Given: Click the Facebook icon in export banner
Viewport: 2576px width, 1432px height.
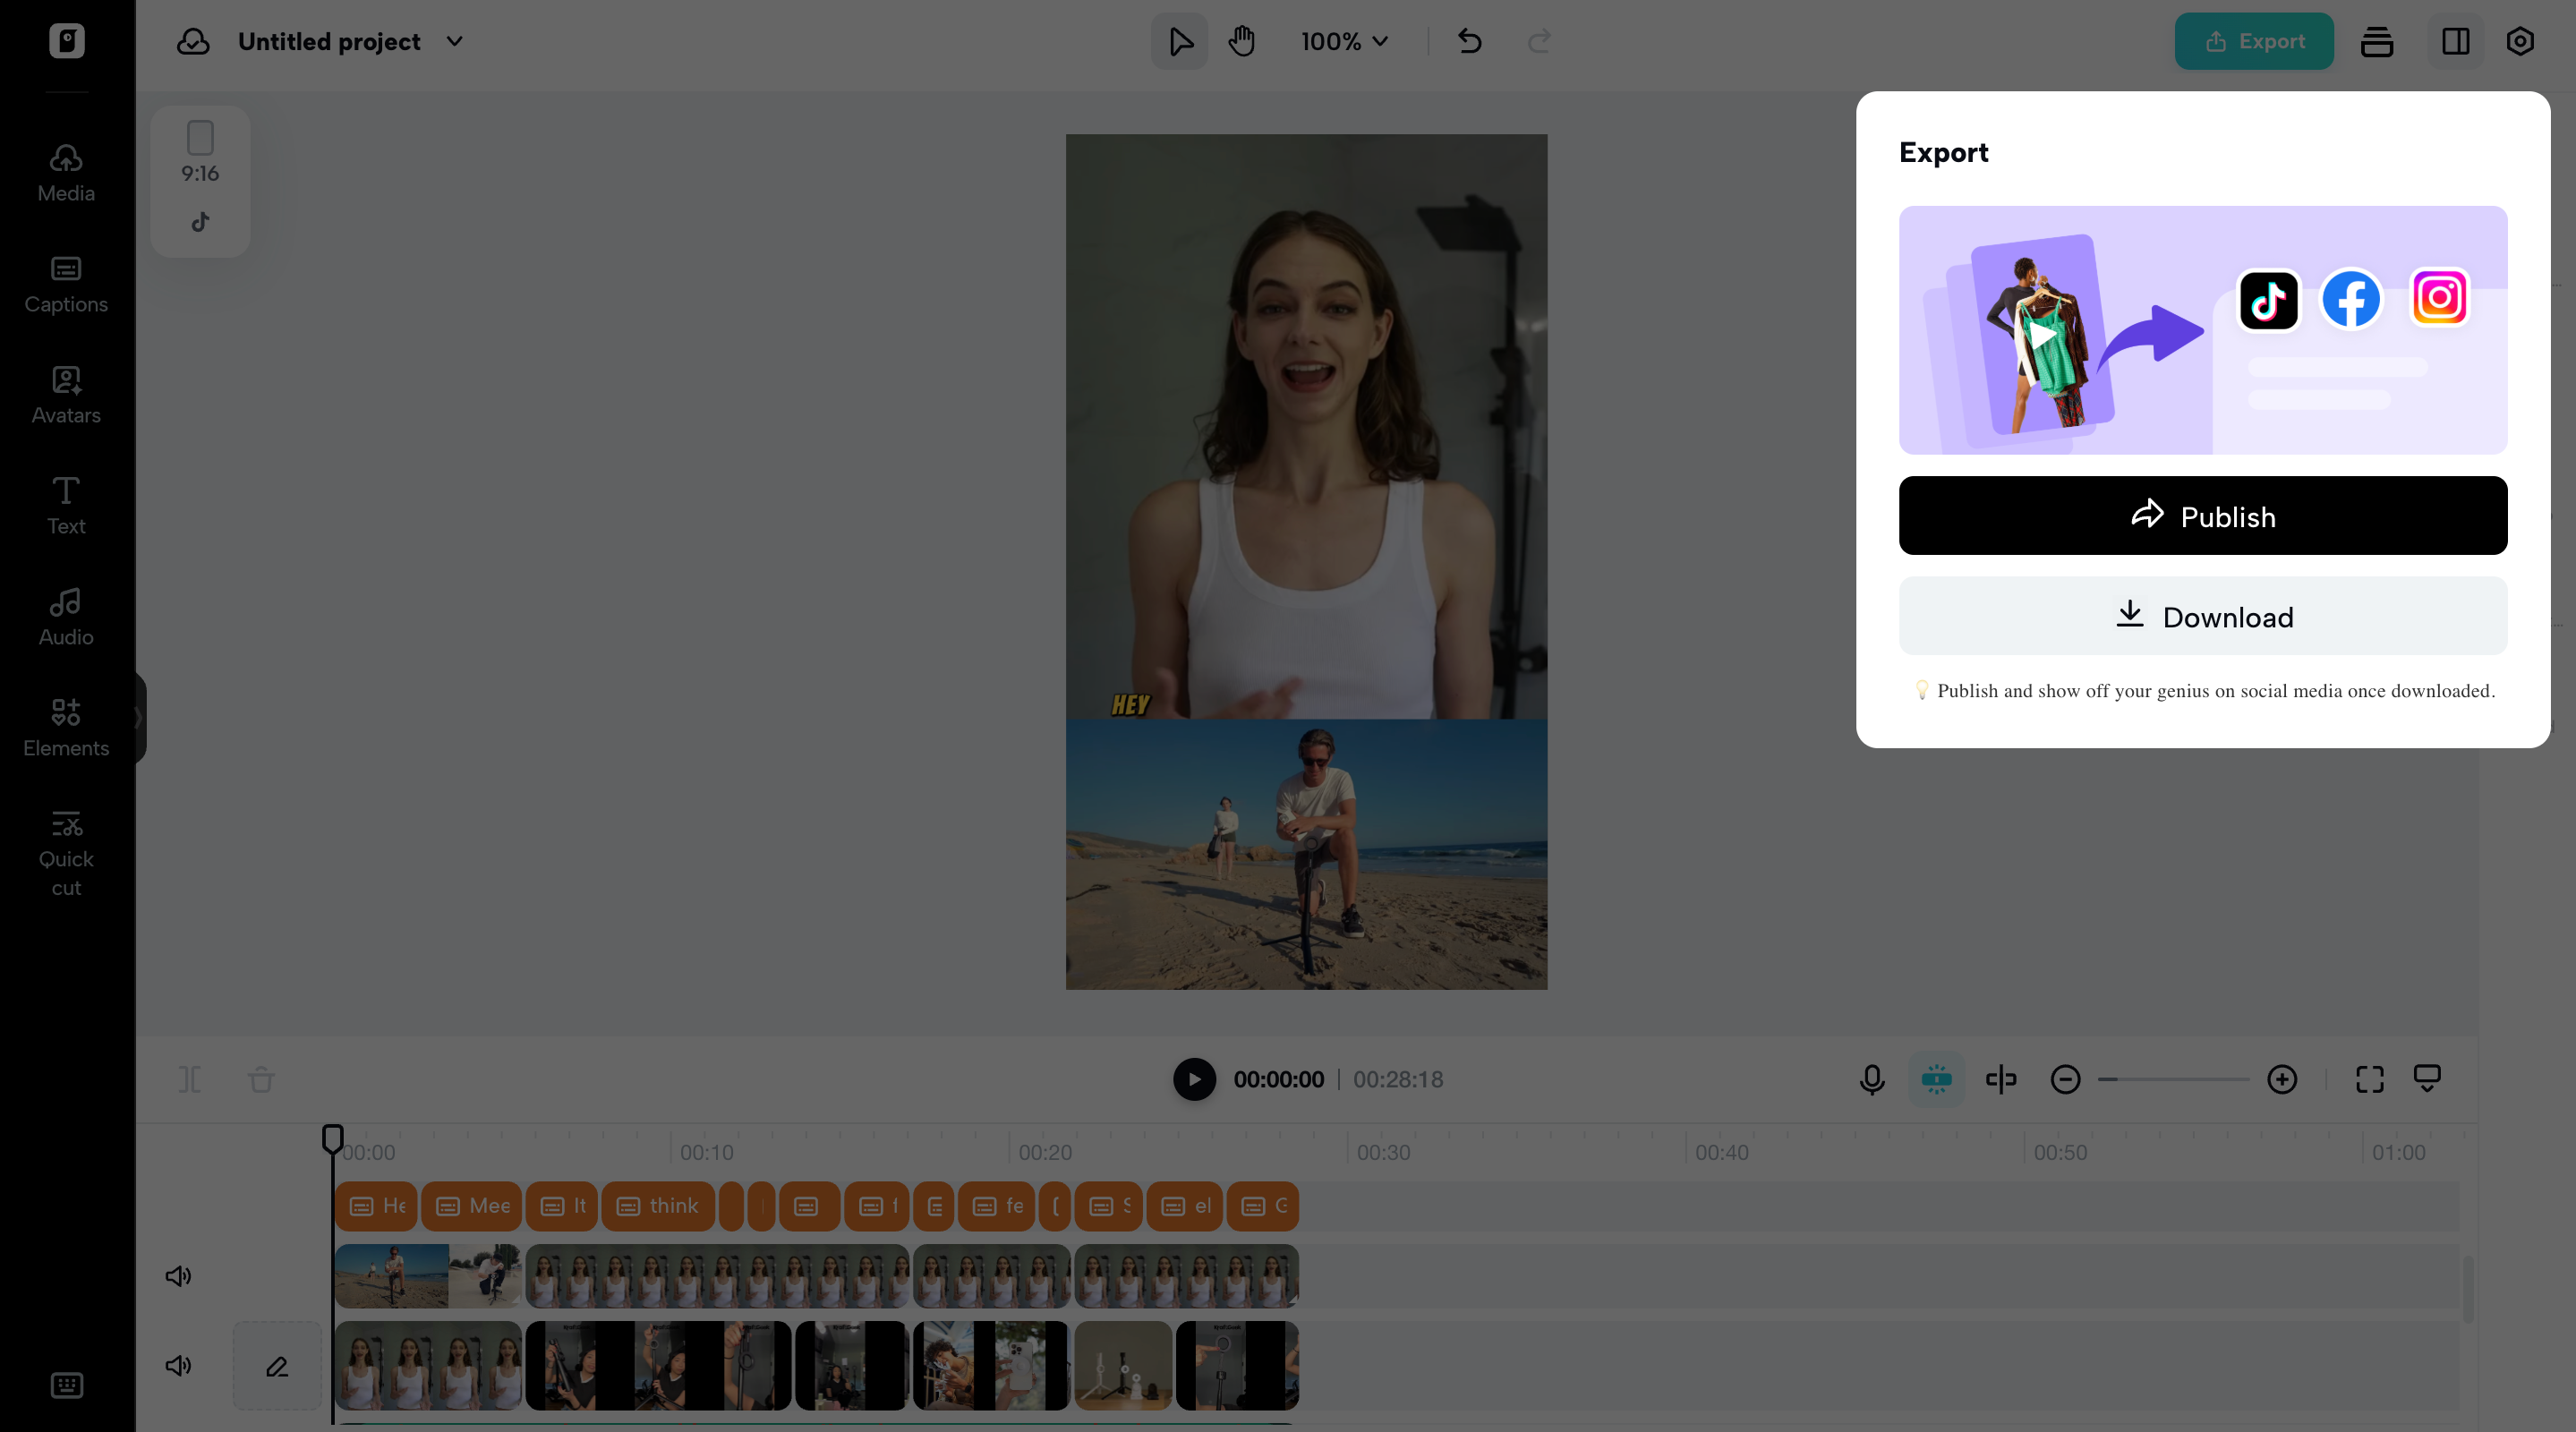Looking at the screenshot, I should pos(2351,299).
